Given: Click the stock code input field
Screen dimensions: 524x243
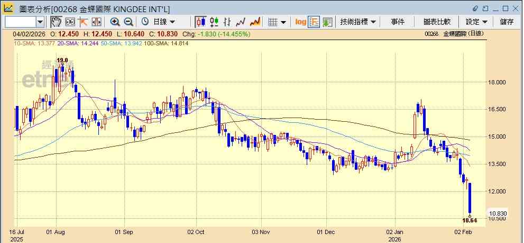Looking at the screenshot, I should 20,22.
